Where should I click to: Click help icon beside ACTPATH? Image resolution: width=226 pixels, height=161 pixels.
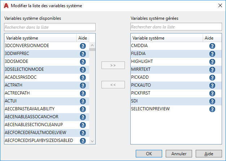pyautogui.click(x=82, y=86)
